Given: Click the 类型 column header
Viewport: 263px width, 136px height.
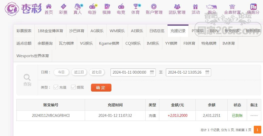Looking at the screenshot, I should 152,105.
